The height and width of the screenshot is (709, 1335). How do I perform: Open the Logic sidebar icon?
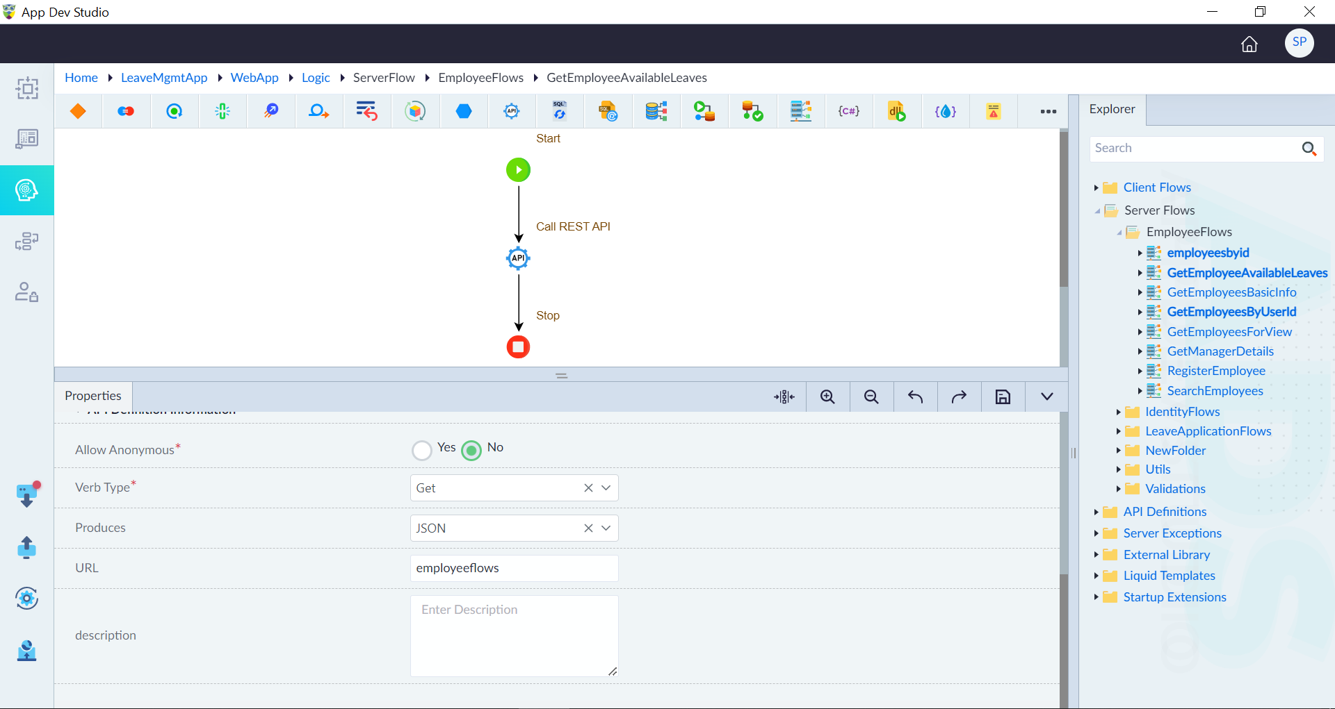[26, 190]
